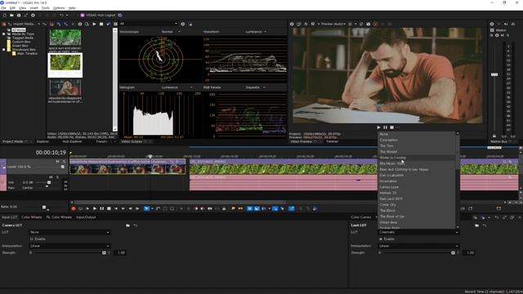Viewport: 523px width, 294px height.
Task: Switch to the Color Wheels tab
Action: 32,217
